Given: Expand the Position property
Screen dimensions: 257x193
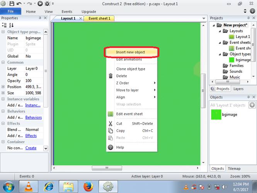Looking at the screenshot, I should point(3,87).
